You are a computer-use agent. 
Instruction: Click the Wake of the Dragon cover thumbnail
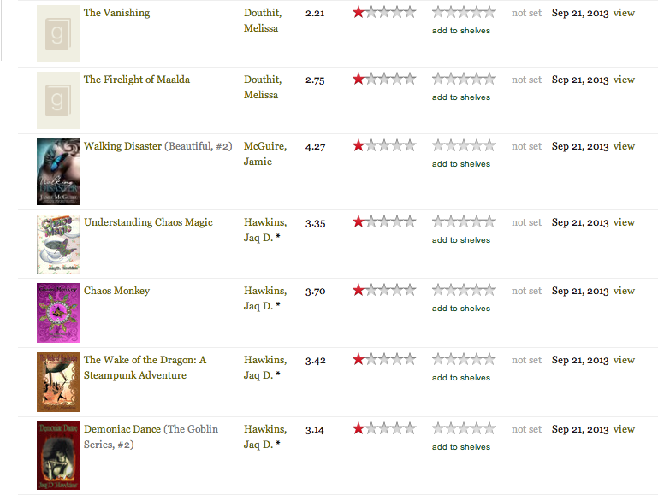point(58,382)
